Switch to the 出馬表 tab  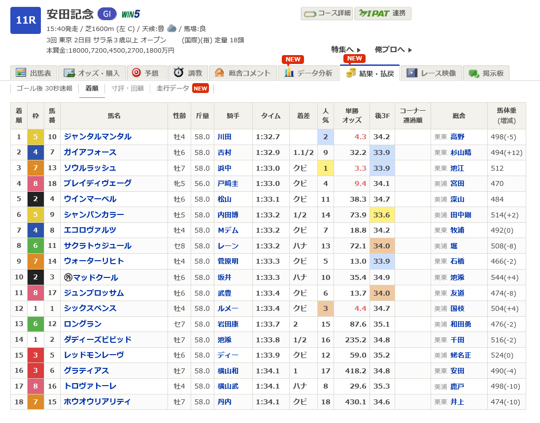pyautogui.click(x=34, y=73)
